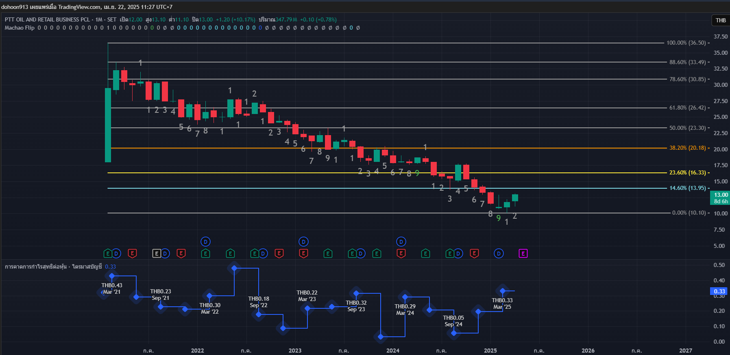This screenshot has height=355, width=730.
Task: Click the magenta E upcoming earnings marker
Action: [x=523, y=254]
